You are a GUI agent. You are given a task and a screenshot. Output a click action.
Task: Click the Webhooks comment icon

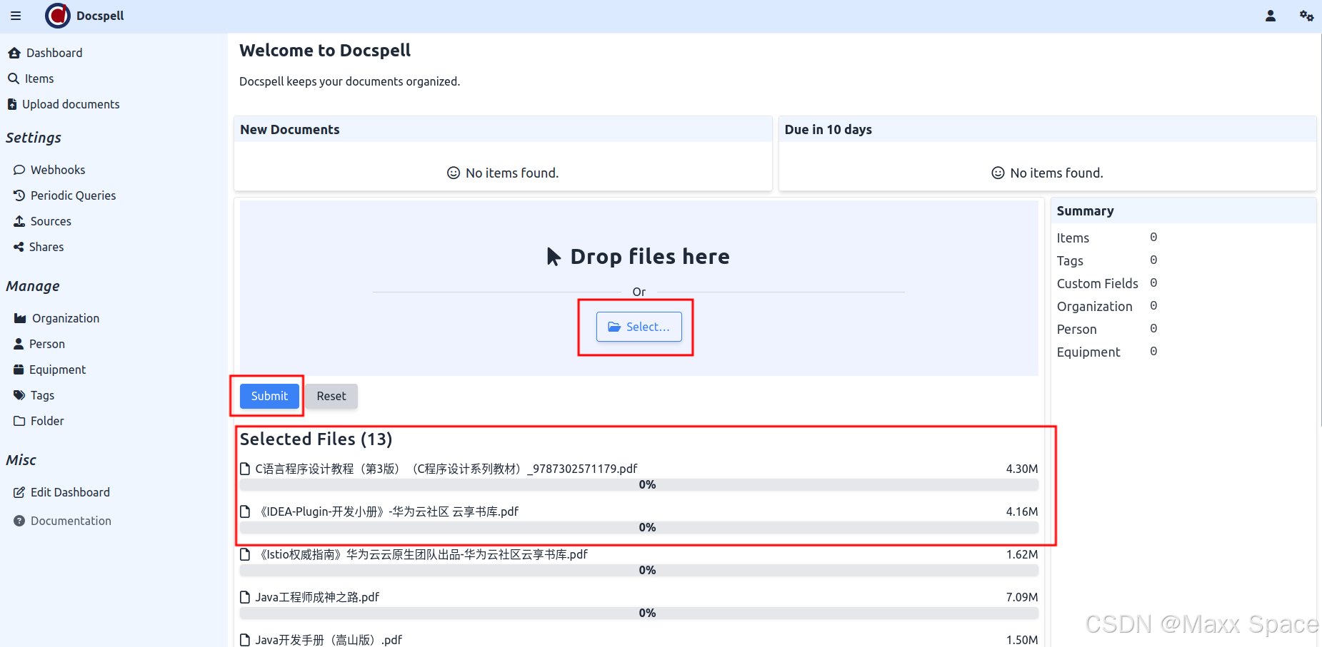coord(19,170)
